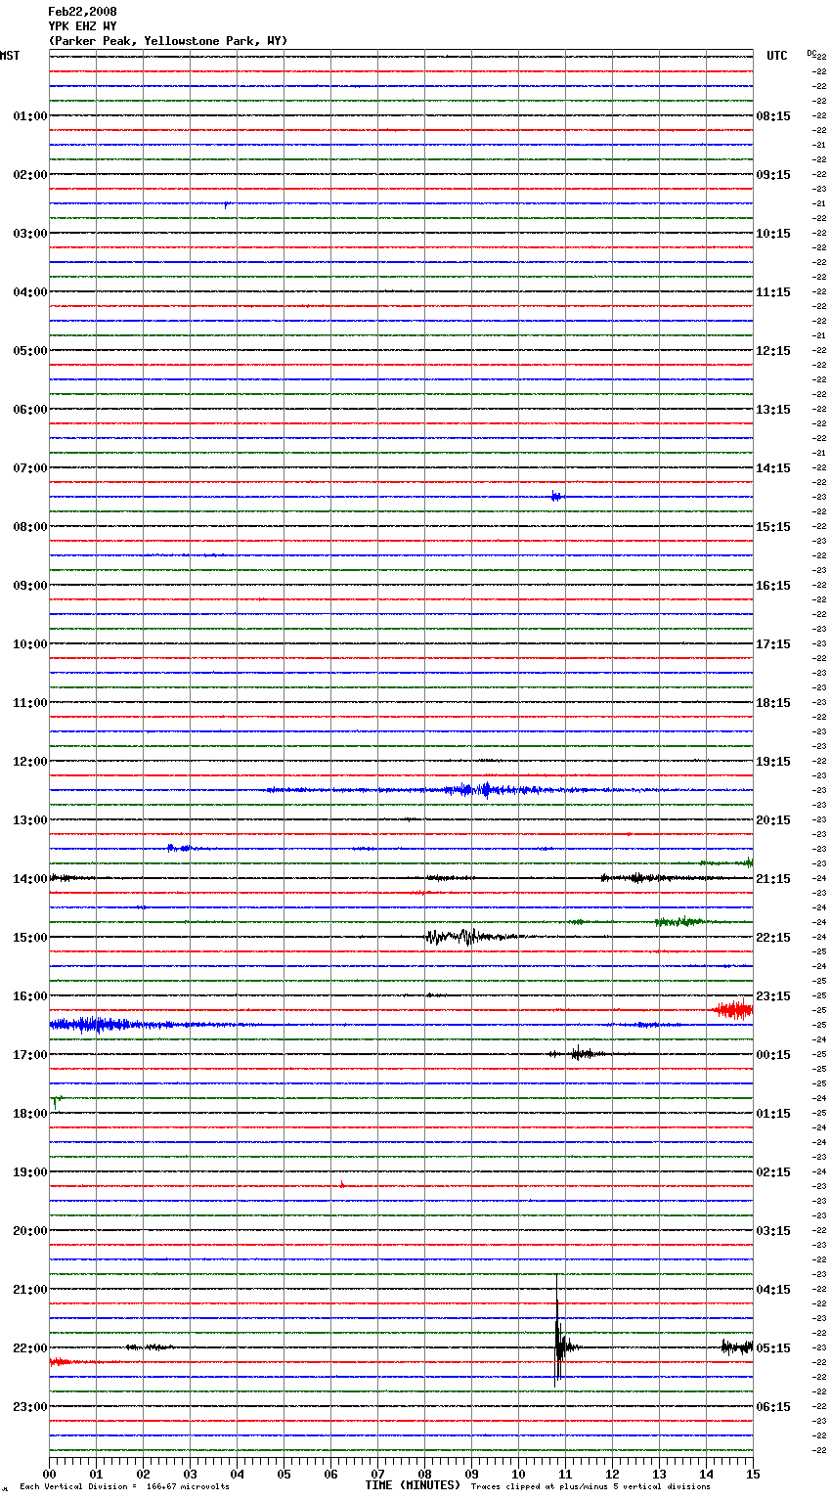Select the 14:00 MST time label
Screen dimensions: 831x1500
30,879
